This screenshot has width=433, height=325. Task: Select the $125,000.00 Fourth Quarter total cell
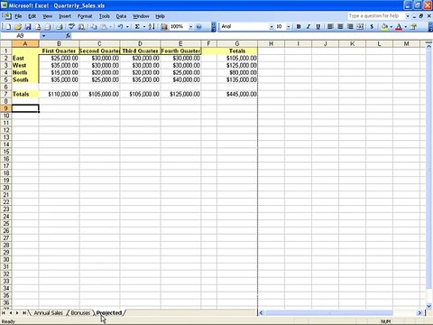pyautogui.click(x=180, y=94)
